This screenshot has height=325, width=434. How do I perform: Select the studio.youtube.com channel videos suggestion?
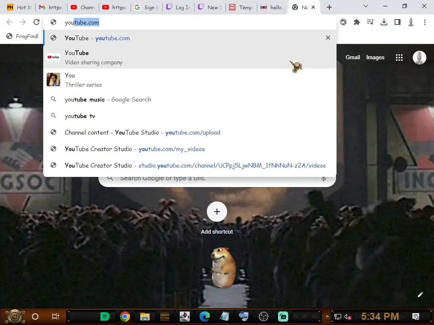(190, 165)
